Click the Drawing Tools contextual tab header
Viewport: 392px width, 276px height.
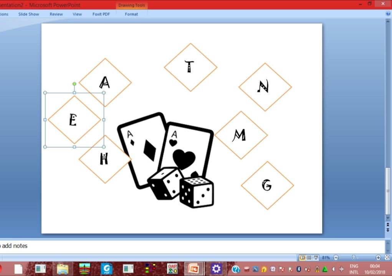(x=132, y=5)
